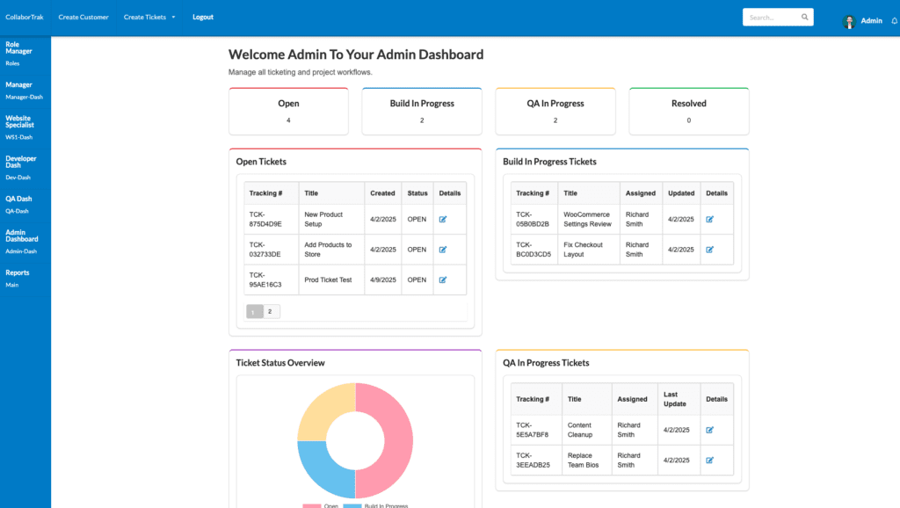Click the QA In Progress summary card

tap(555, 111)
